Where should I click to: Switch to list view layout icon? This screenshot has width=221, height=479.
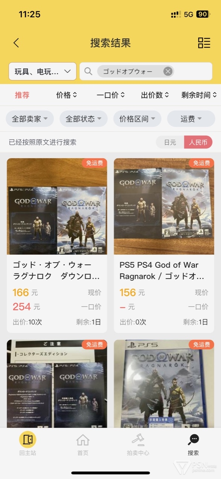point(204,43)
